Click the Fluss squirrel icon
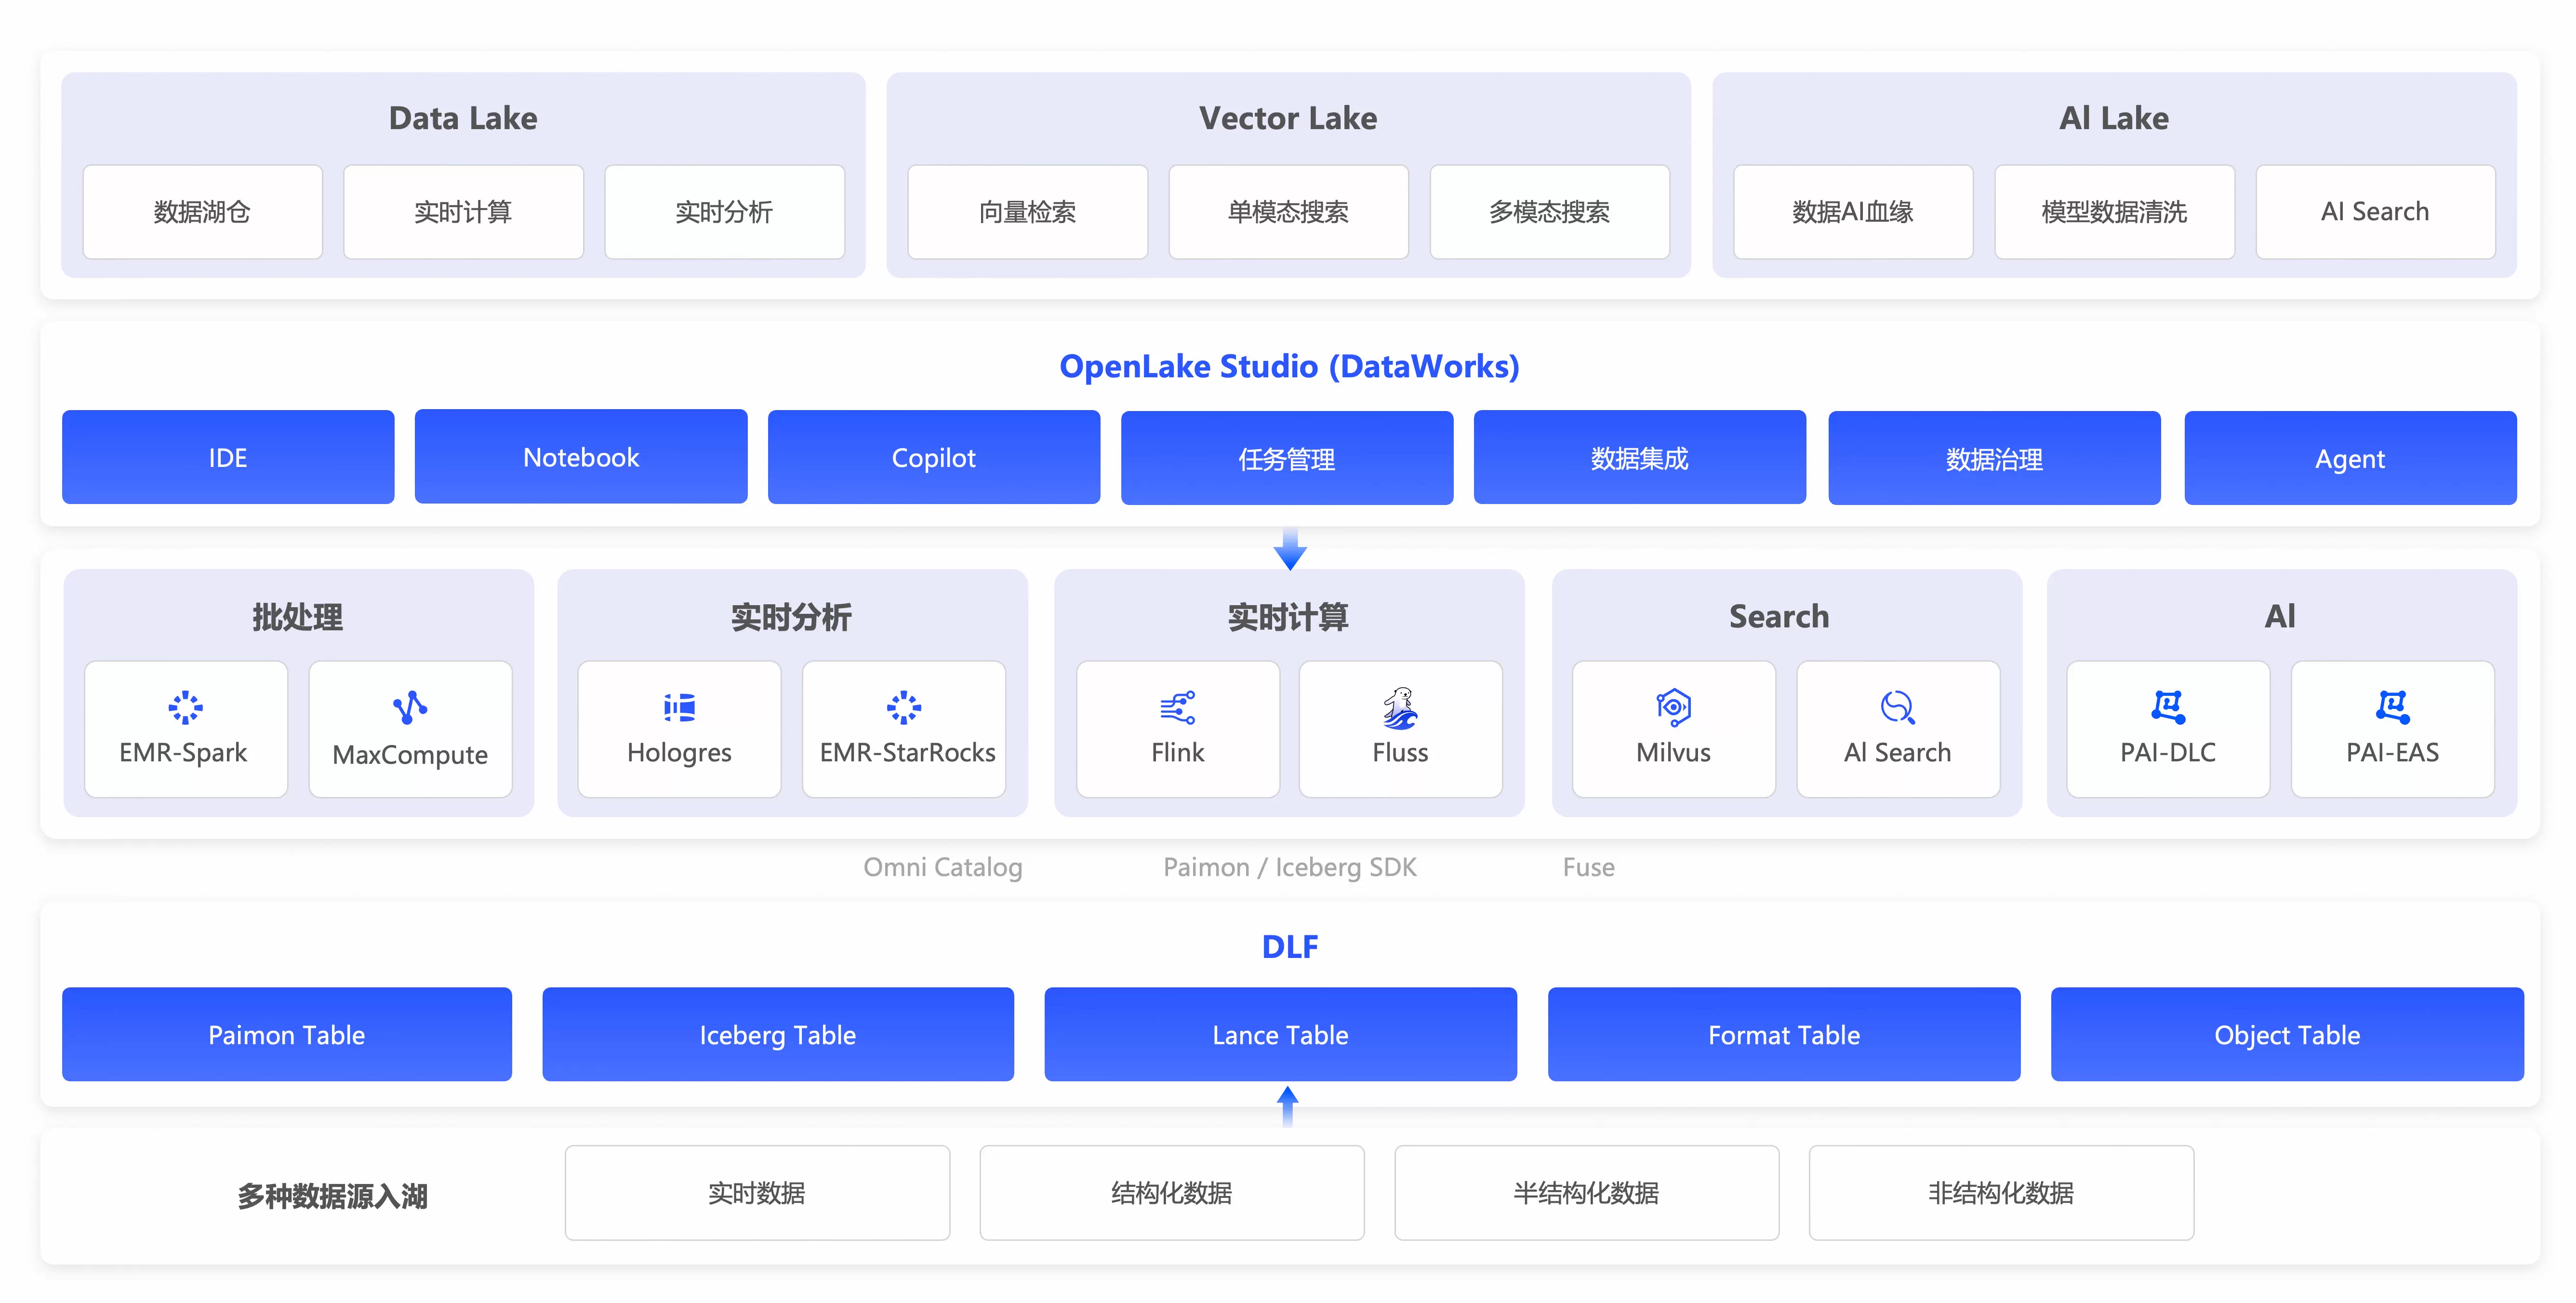This screenshot has width=2576, height=1303. pyautogui.click(x=1400, y=708)
